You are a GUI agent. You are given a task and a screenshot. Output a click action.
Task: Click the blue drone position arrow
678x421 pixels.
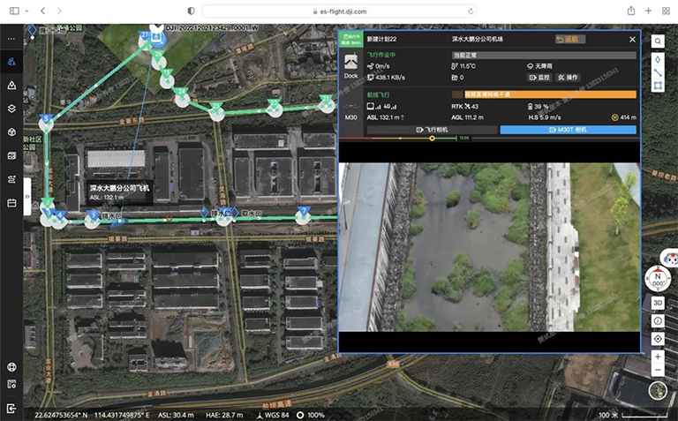117,223
